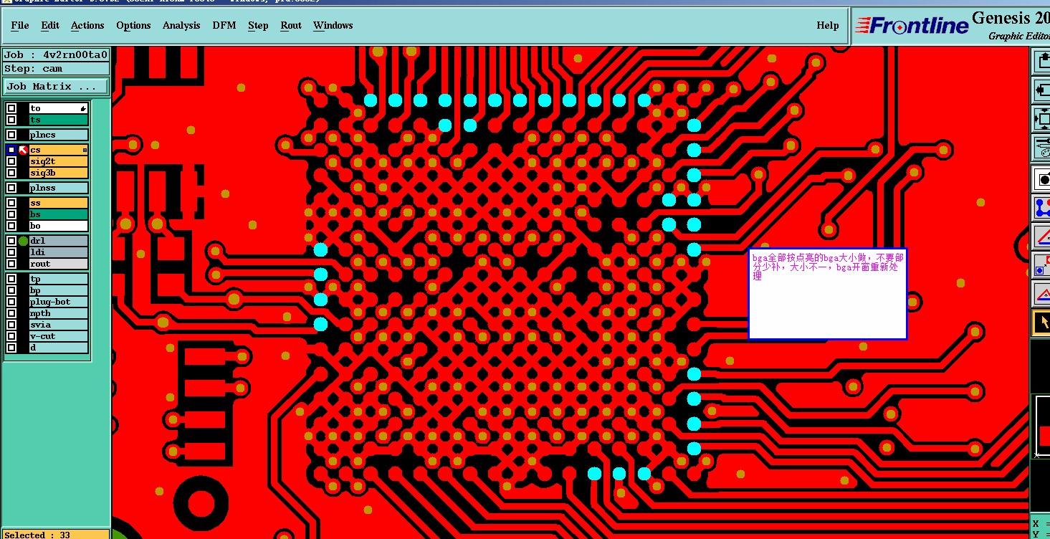This screenshot has width=1050, height=539.
Task: Open the File menu
Action: click(x=20, y=25)
